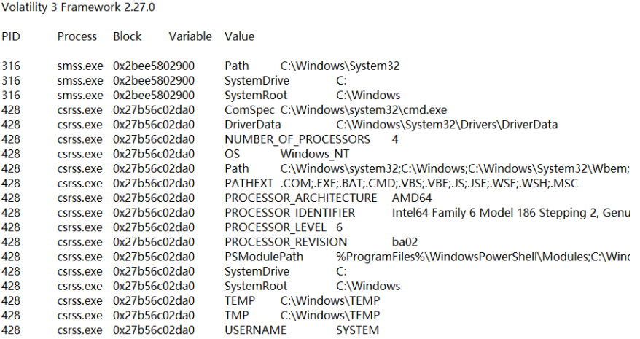
Task: Click the Block column header
Action: click(128, 36)
